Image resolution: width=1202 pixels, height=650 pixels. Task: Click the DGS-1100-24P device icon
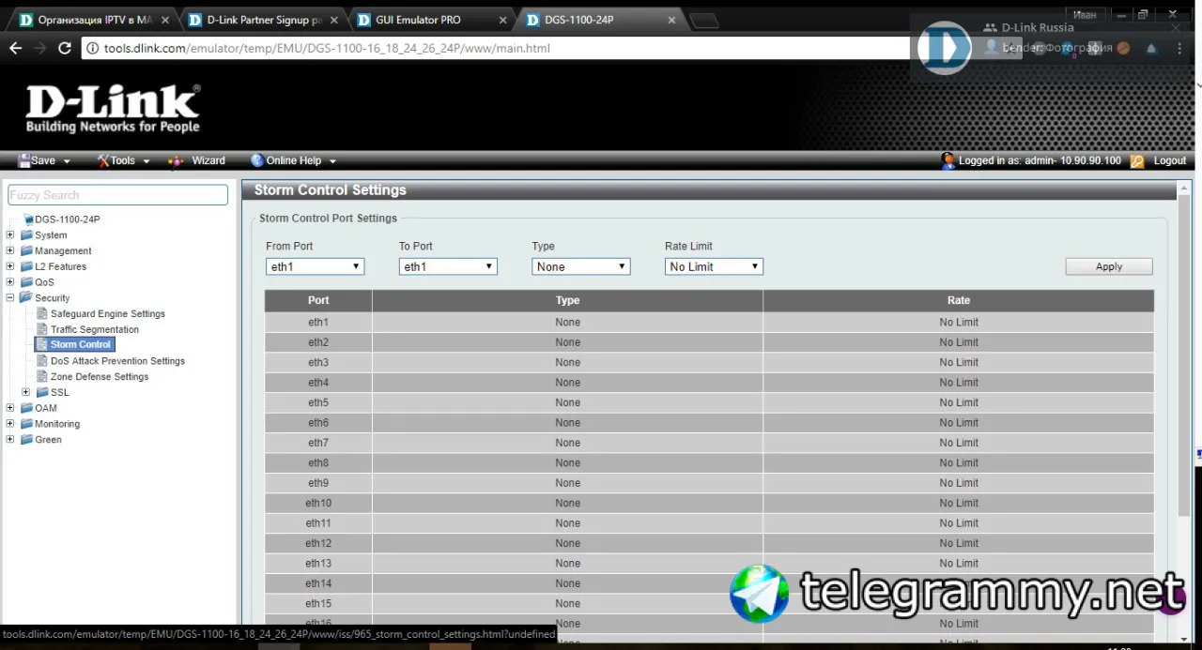[28, 219]
